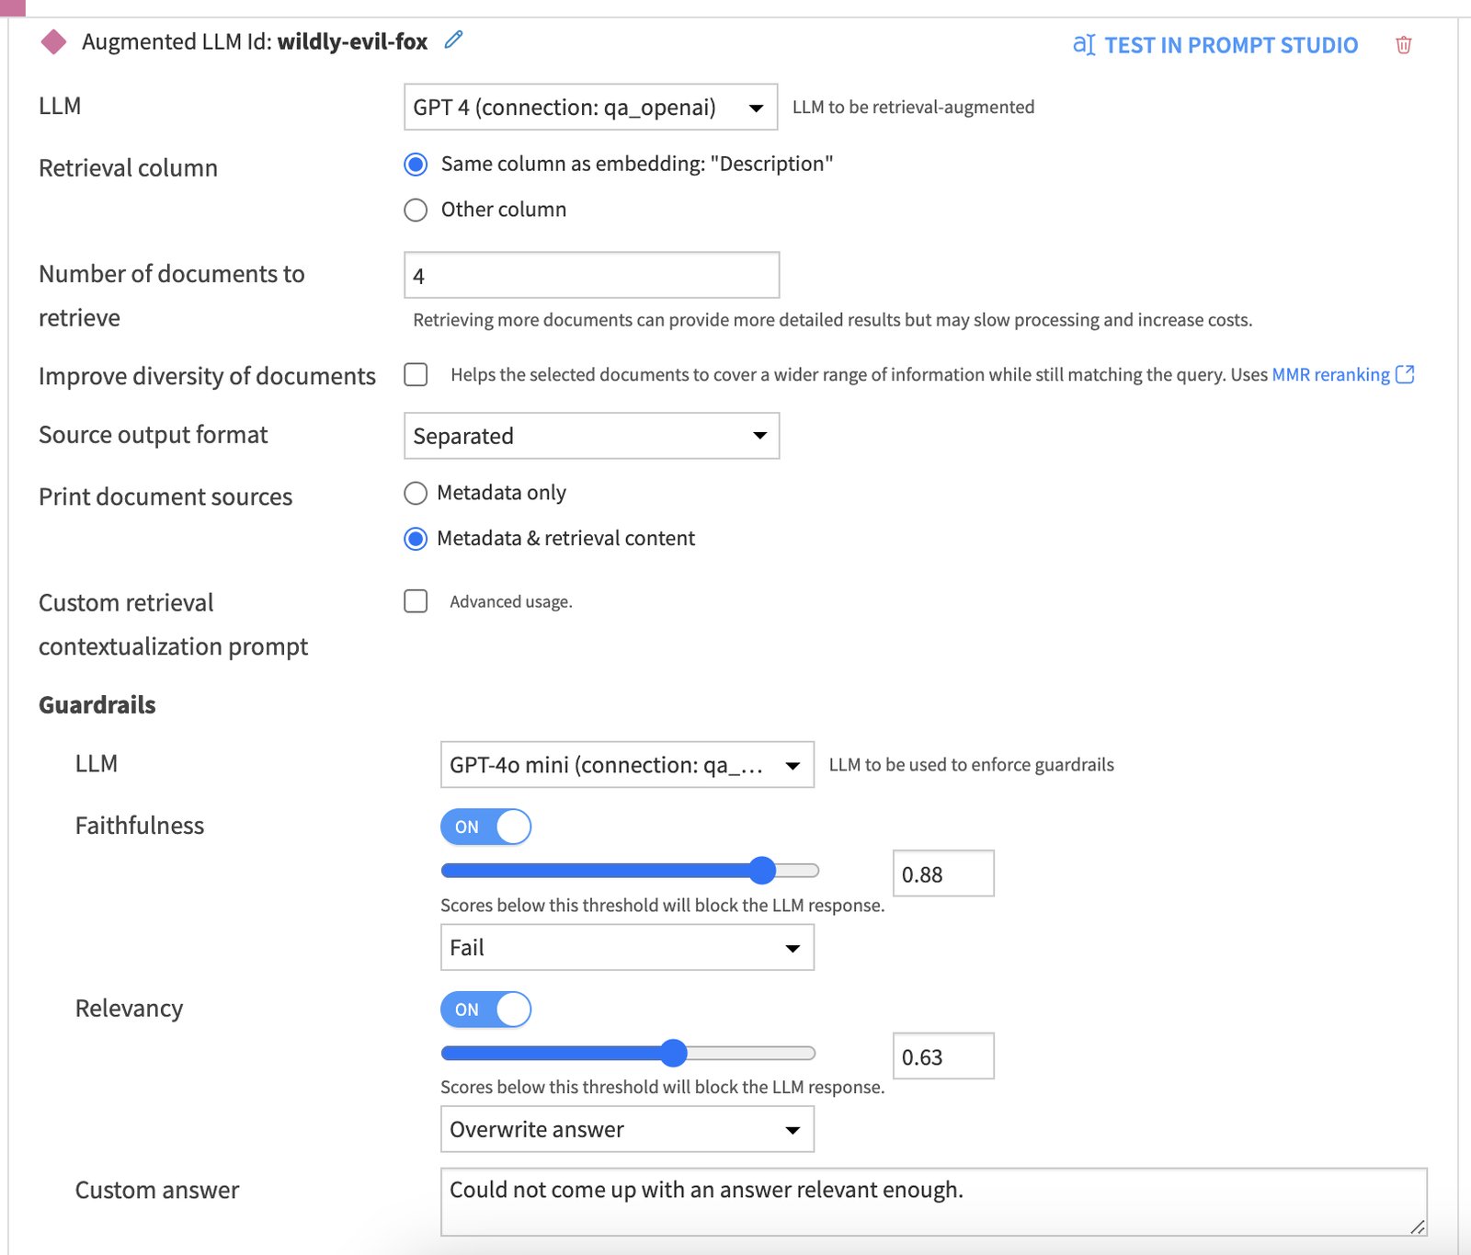Enable Improve diversity of documents
The width and height of the screenshot is (1471, 1255).
[x=416, y=373]
